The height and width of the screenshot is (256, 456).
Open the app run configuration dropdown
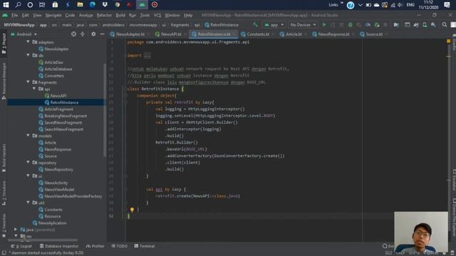(274, 25)
